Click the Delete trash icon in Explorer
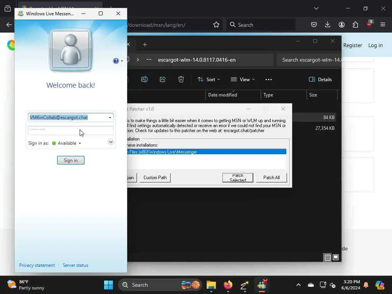392x294 pixels. [181, 80]
